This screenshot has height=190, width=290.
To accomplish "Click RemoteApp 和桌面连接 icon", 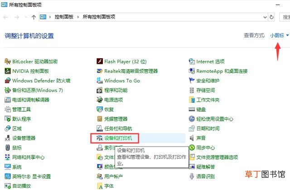I will [192, 71].
